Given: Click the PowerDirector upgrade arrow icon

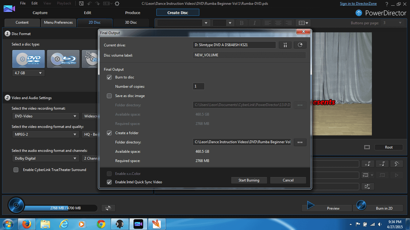Looking at the screenshot, I should coord(359,13).
